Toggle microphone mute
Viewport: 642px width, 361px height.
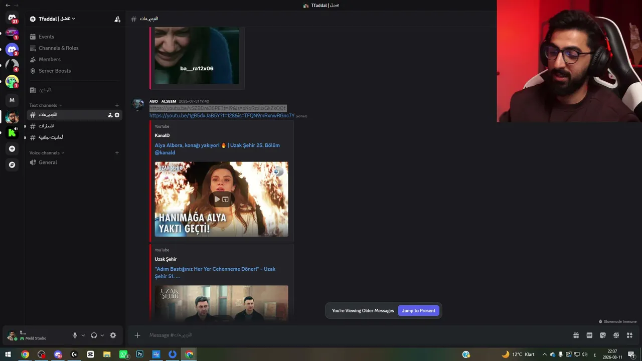click(75, 335)
